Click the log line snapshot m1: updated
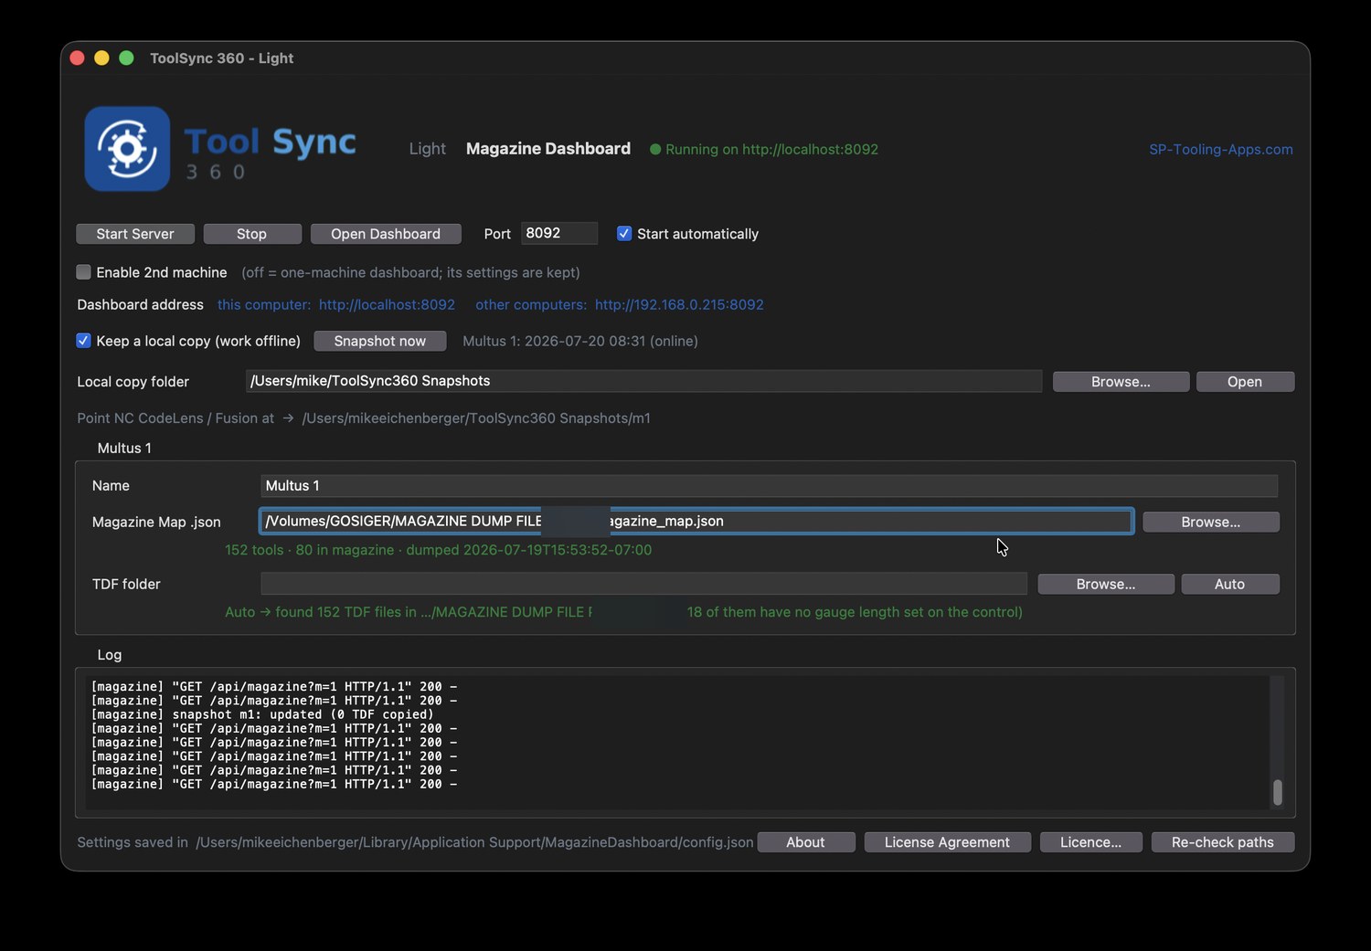The height and width of the screenshot is (951, 1371). [262, 714]
